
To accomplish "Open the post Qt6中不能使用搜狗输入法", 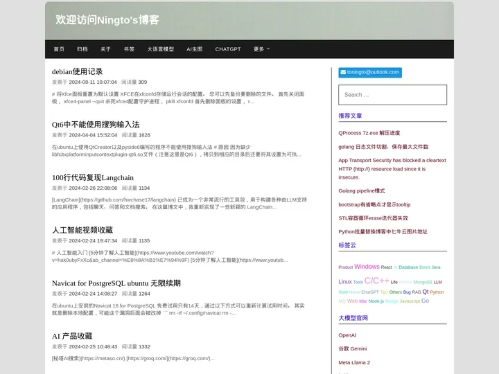I will point(96,125).
